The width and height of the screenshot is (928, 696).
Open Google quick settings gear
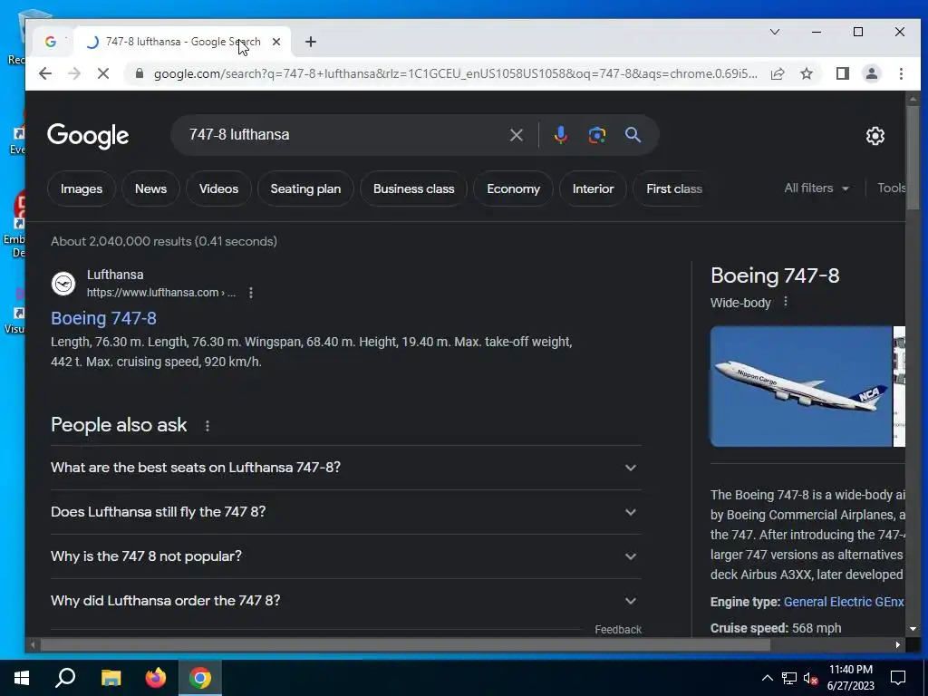click(x=875, y=136)
